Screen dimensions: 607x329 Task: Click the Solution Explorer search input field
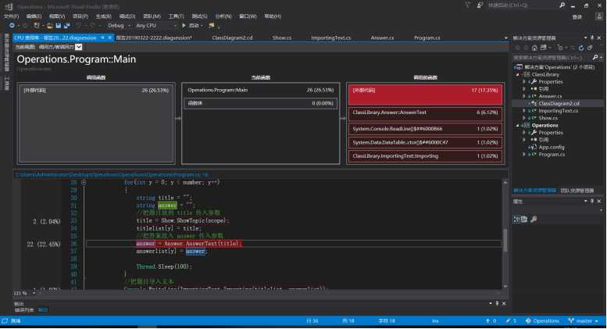point(553,57)
